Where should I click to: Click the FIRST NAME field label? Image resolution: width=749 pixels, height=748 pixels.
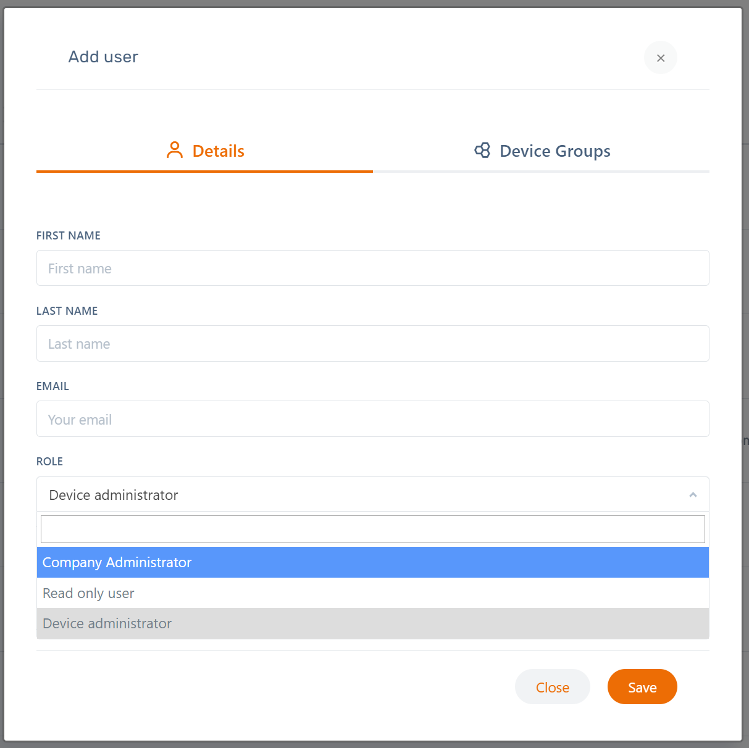tap(69, 236)
